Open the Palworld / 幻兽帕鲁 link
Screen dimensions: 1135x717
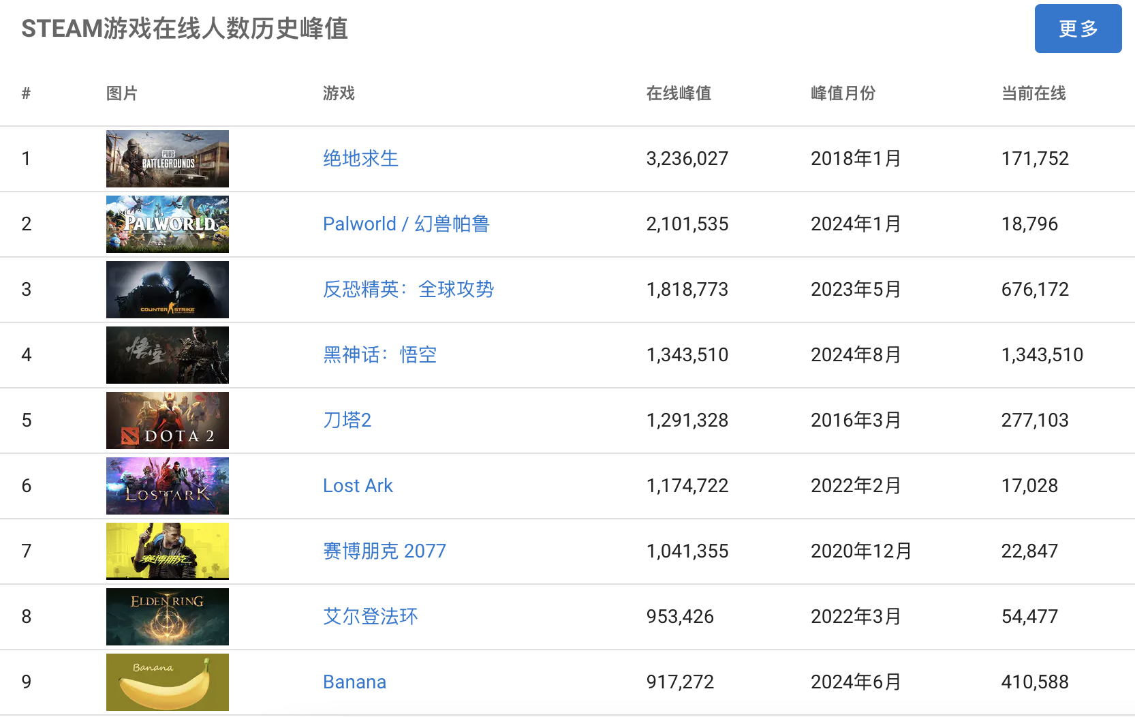(406, 224)
